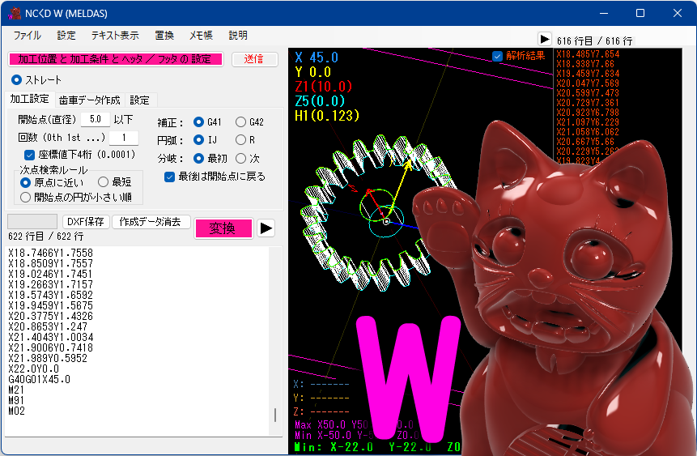Click the empty gray box left of DXF保存

click(32, 222)
